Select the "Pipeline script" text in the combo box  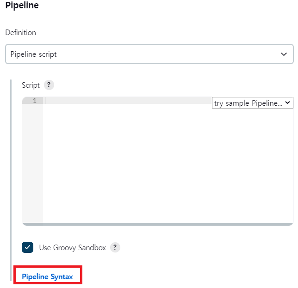(x=34, y=54)
